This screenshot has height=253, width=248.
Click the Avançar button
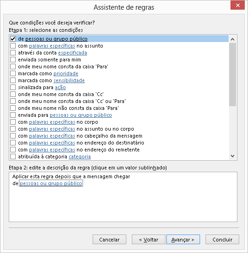tap(183, 240)
